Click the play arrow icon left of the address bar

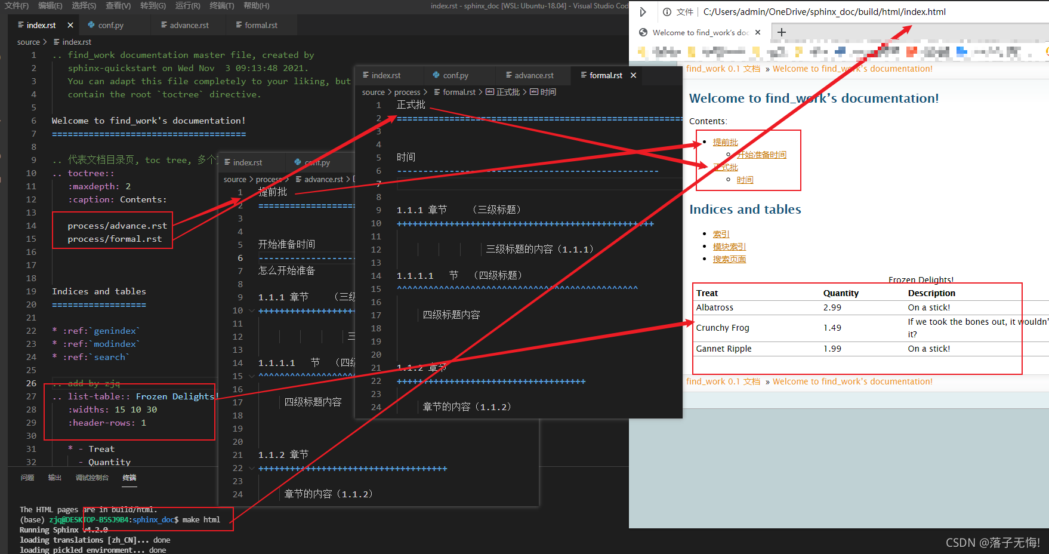[643, 11]
